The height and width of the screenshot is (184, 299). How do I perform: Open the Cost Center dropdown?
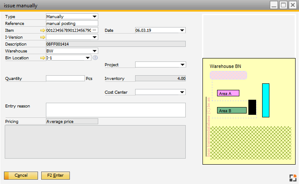point(182,92)
